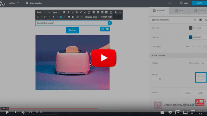The image size is (207, 116).
Task: Set left-to-right text direction
Action: point(69,17)
